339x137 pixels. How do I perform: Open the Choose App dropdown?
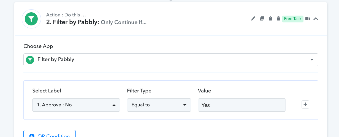pyautogui.click(x=171, y=60)
